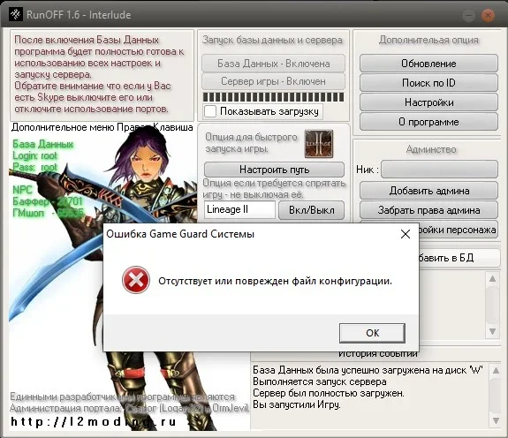Screen dimensions: 508x438
Task: Click the RunOFF app icon in title bar
Action: 15,14
